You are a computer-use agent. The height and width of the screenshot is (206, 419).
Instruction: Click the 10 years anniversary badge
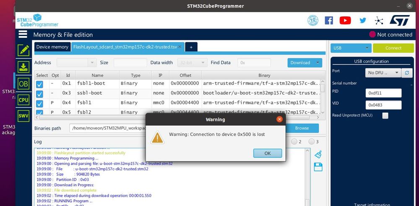point(312,20)
